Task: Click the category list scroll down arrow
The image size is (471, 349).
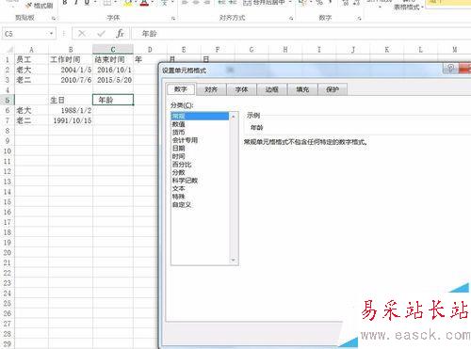Action: click(233, 261)
